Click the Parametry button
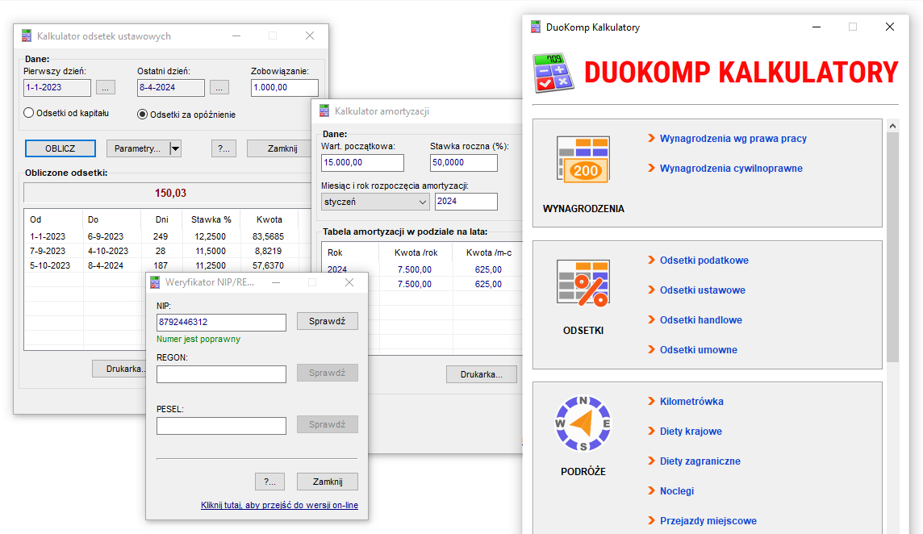The image size is (923, 534). coord(138,148)
